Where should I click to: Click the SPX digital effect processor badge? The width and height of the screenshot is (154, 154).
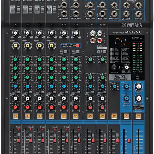[x=120, y=77]
